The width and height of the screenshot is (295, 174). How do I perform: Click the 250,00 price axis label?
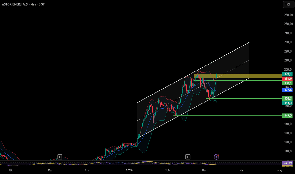pyautogui.click(x=288, y=24)
